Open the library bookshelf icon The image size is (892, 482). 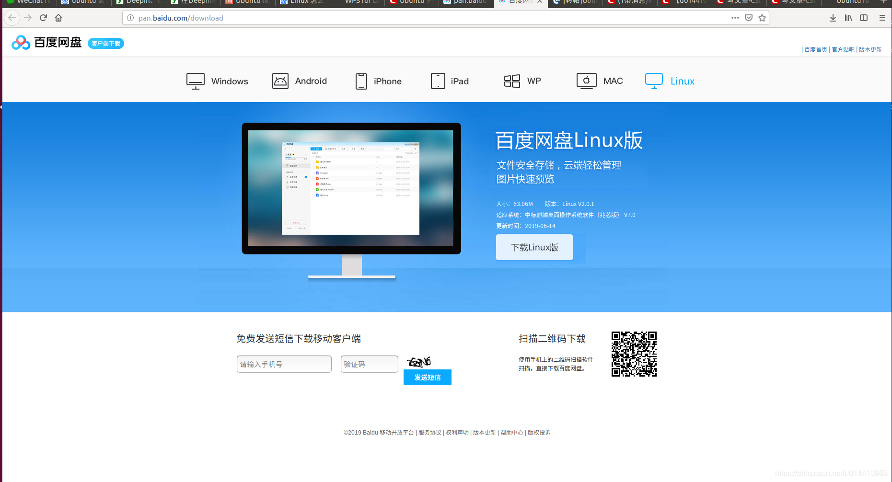tap(848, 18)
